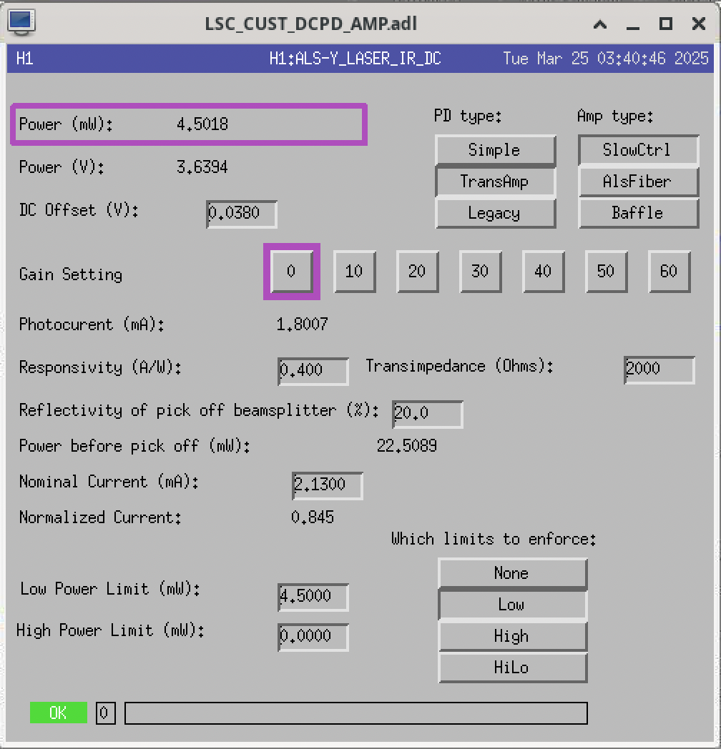Click the Power (mW) value 4.5018
The width and height of the screenshot is (721, 749).
(202, 124)
